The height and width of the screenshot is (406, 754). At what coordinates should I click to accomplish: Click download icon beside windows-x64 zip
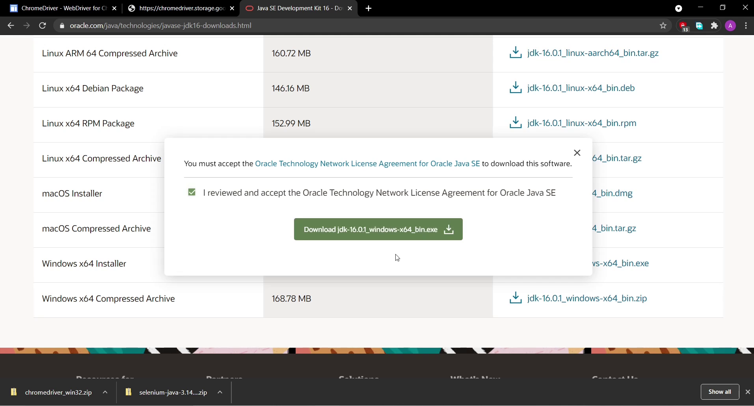click(x=516, y=298)
